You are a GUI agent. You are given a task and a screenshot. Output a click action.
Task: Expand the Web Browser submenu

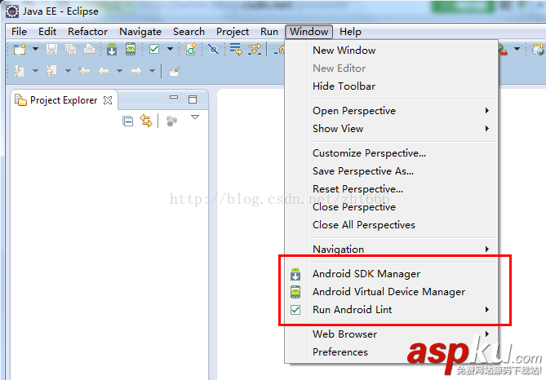392,334
